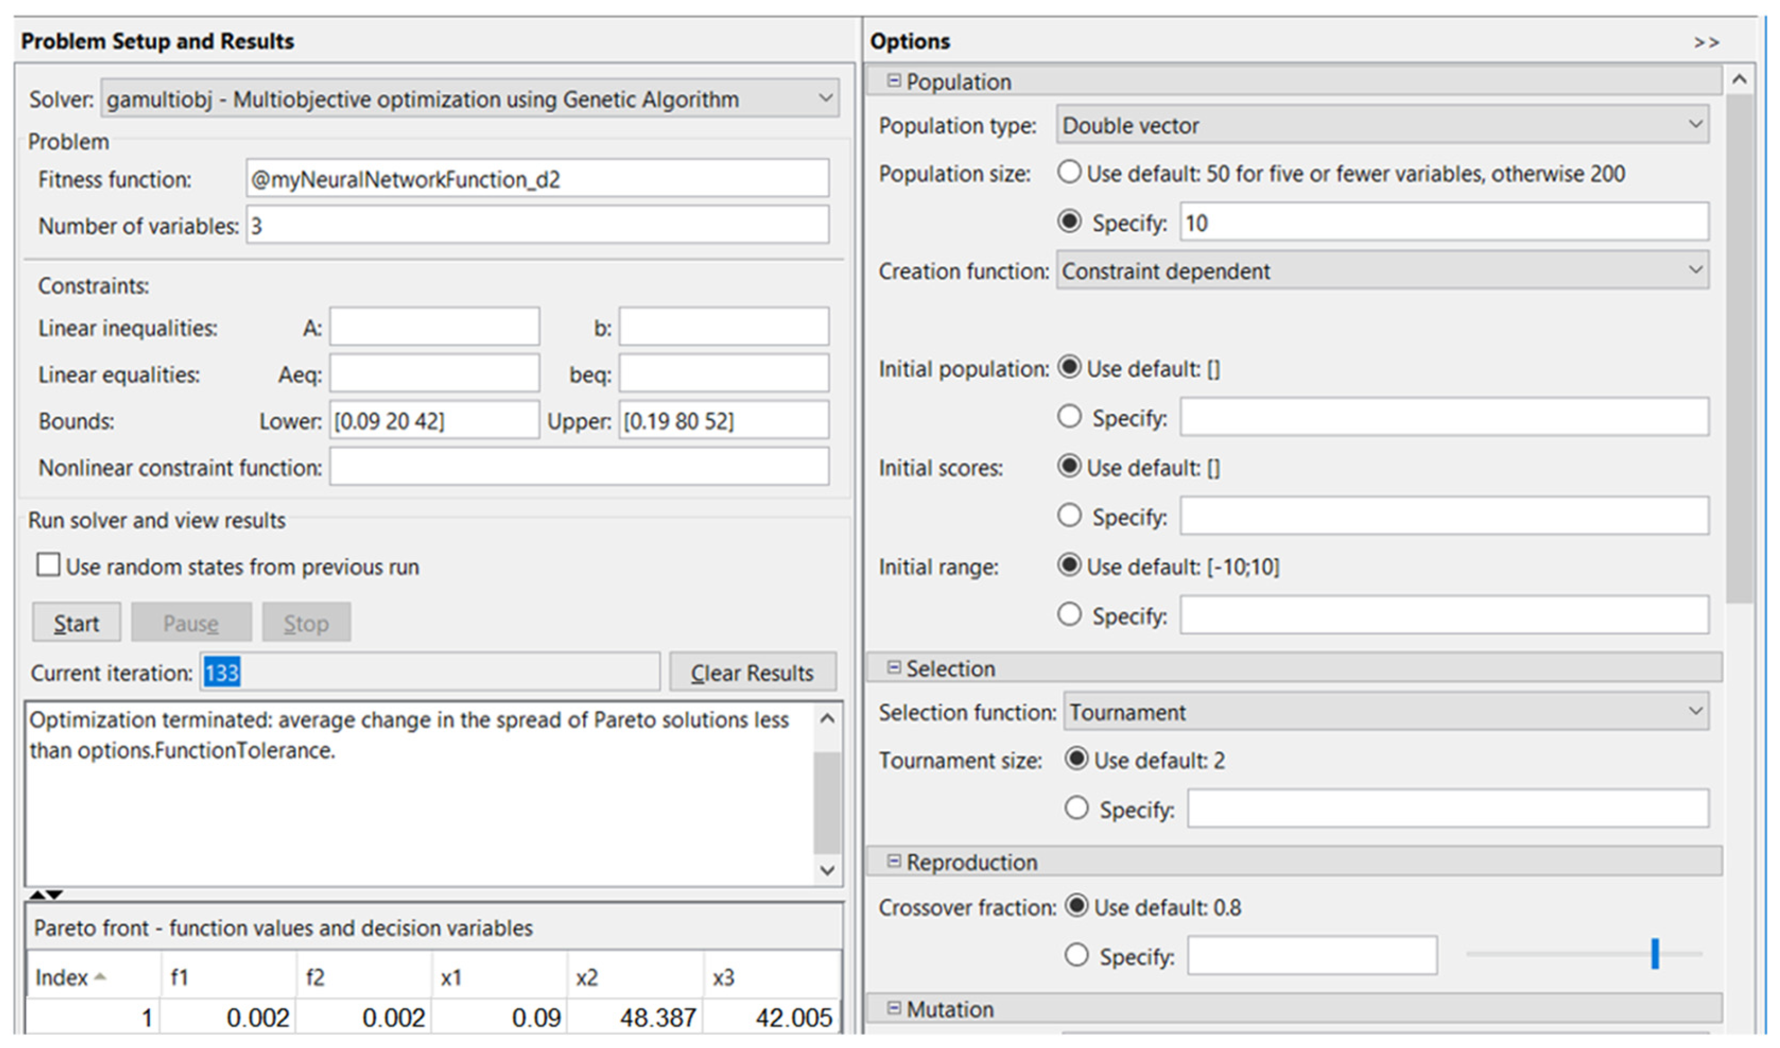The image size is (1780, 1048).
Task: Open the Selection function dropdown
Action: 1695,710
